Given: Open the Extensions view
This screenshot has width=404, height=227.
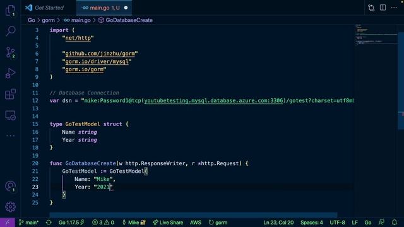Looking at the screenshot, I should click(10, 94).
